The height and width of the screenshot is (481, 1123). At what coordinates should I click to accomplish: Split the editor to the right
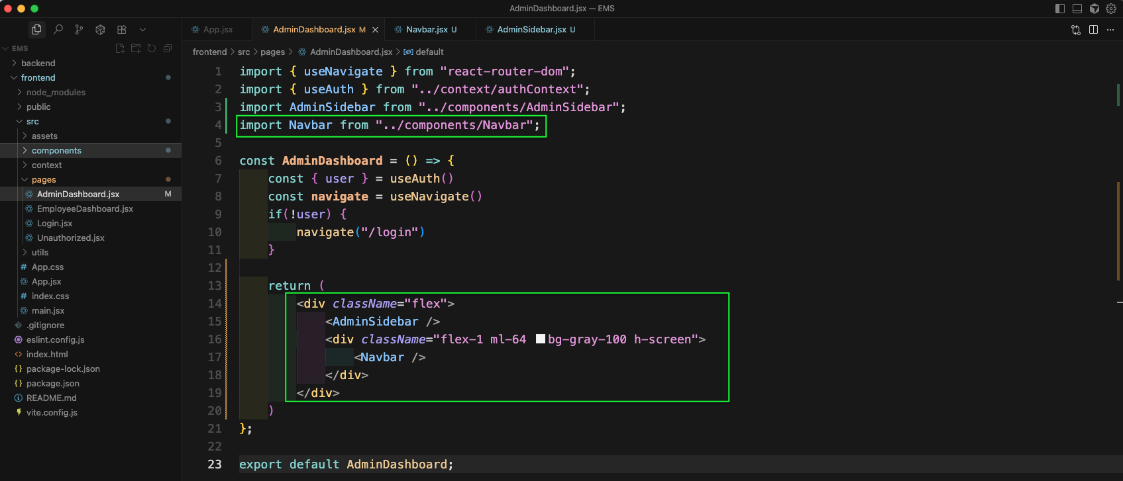(x=1093, y=30)
